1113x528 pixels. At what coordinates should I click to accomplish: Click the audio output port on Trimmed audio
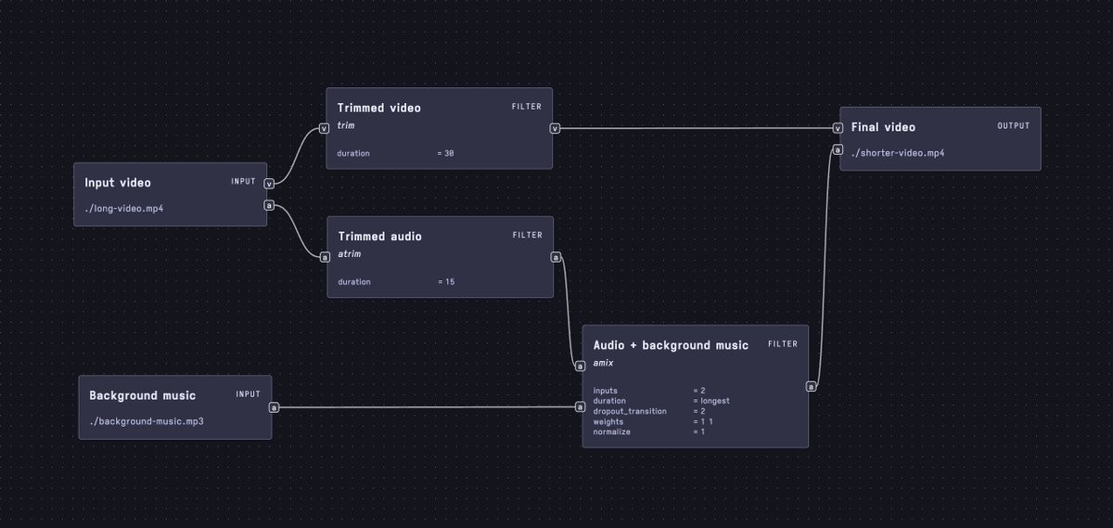(x=556, y=257)
